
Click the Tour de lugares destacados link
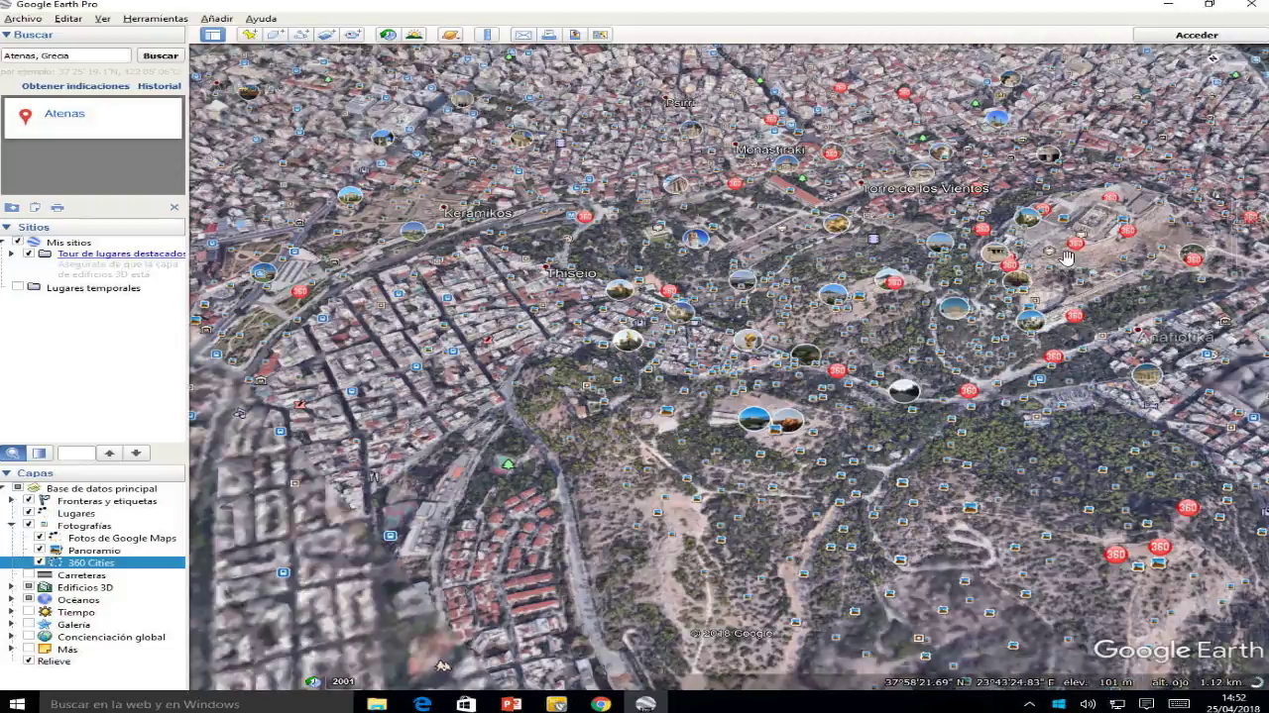(121, 254)
